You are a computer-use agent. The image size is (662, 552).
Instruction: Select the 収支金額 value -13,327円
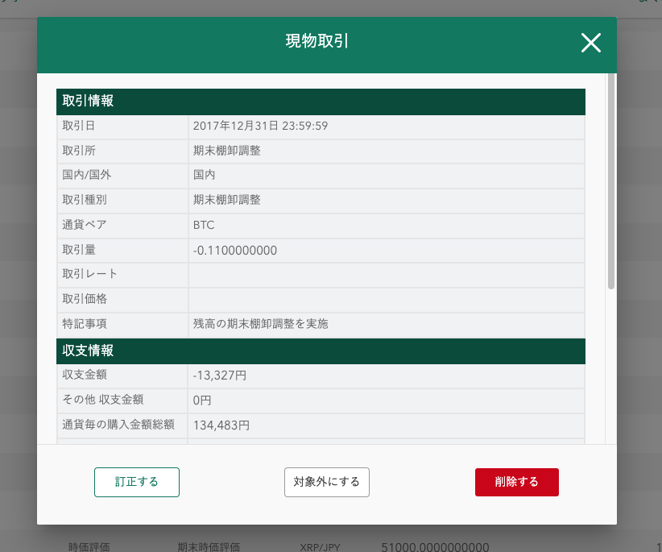tap(220, 376)
